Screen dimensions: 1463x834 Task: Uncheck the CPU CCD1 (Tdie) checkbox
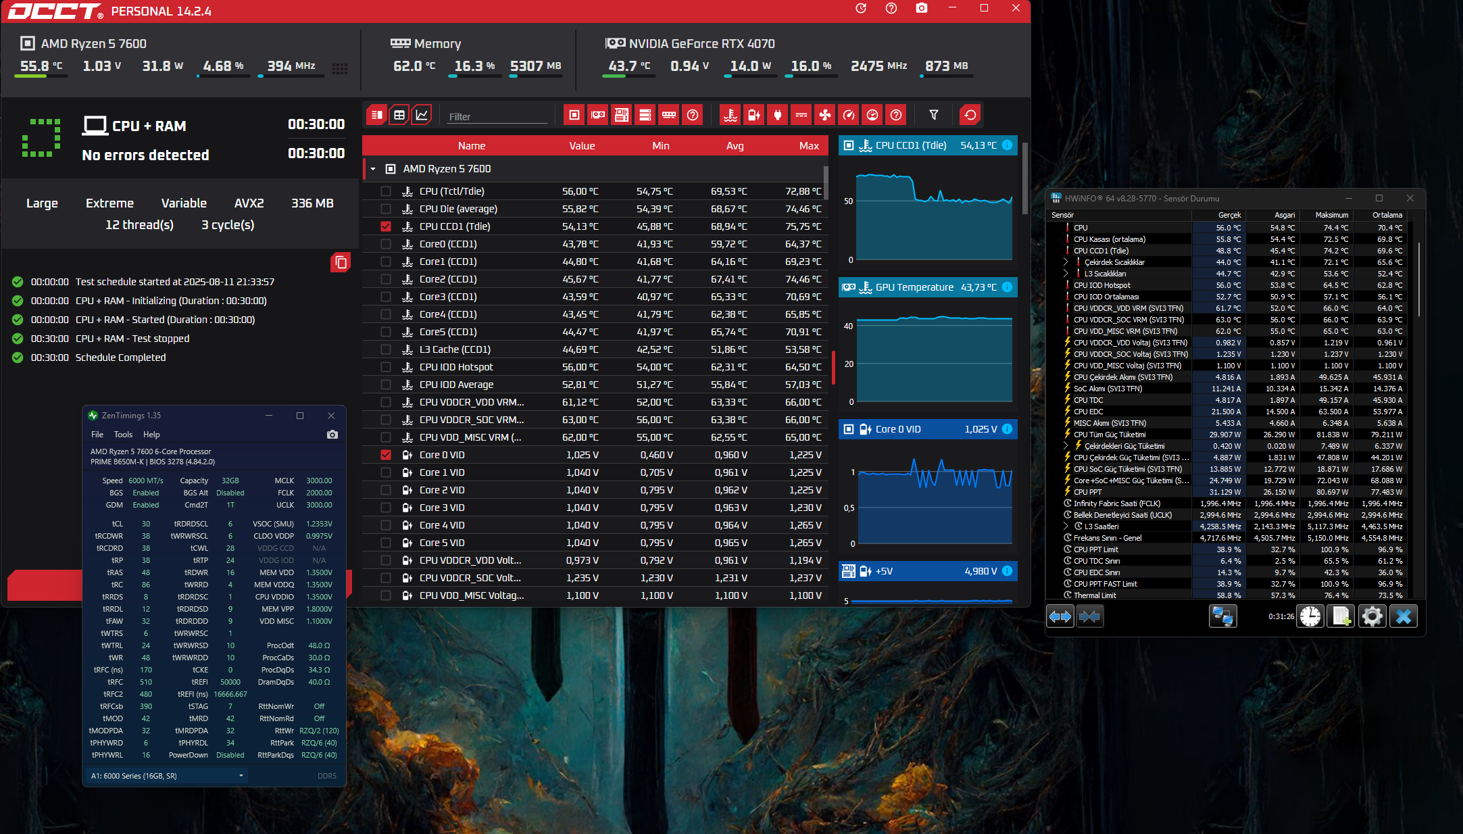386,226
